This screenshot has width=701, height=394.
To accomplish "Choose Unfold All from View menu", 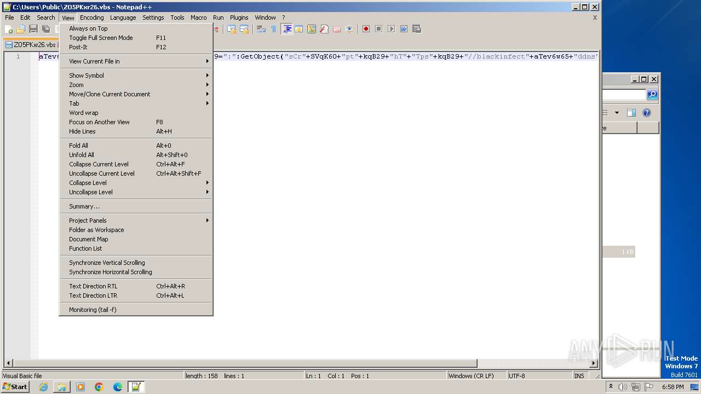I will point(136,155).
